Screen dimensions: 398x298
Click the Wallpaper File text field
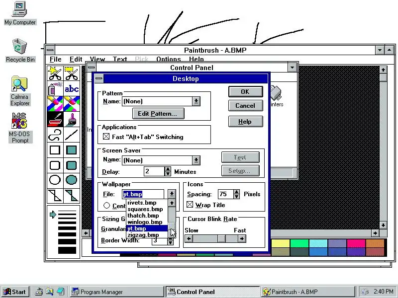143,194
